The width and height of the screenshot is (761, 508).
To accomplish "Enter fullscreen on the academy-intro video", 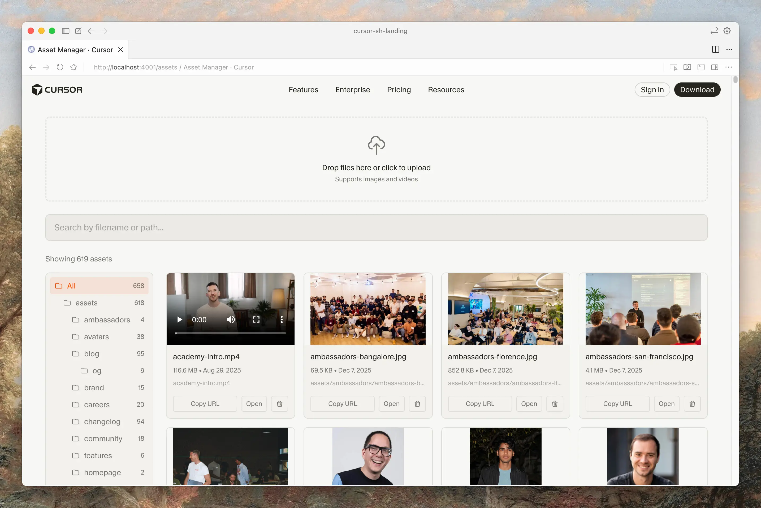I will point(256,320).
